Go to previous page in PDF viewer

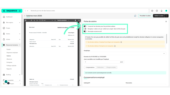(x=34, y=20)
